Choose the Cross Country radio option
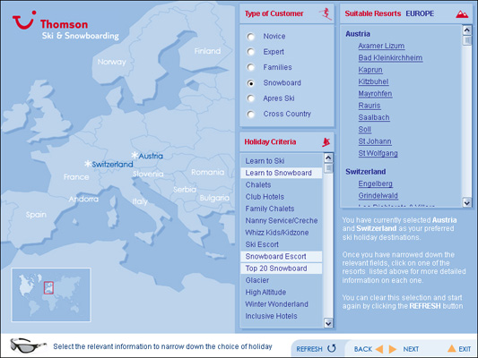 pyautogui.click(x=251, y=114)
